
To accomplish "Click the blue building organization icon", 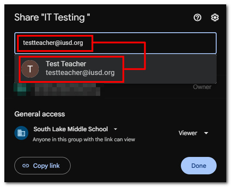I will [x=21, y=133].
